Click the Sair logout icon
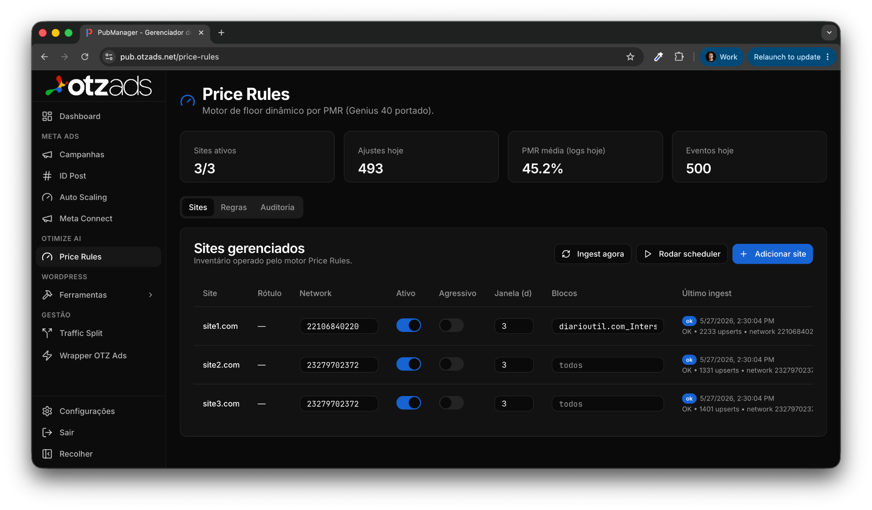 pos(47,432)
